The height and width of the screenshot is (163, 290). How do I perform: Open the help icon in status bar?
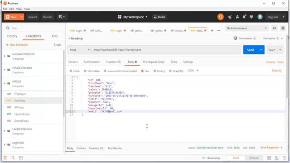285,158
